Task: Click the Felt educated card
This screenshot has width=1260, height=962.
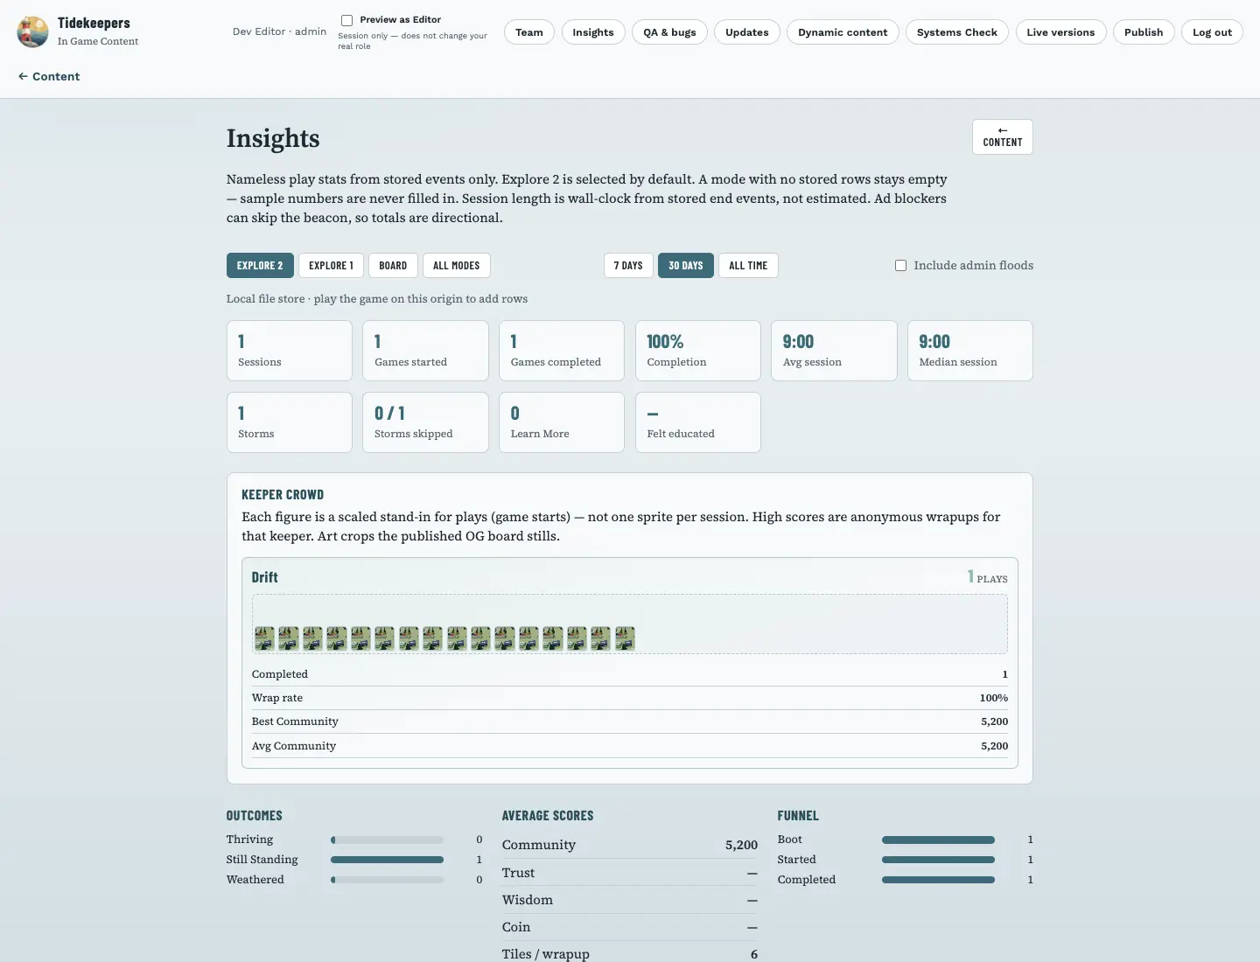Action: (698, 422)
